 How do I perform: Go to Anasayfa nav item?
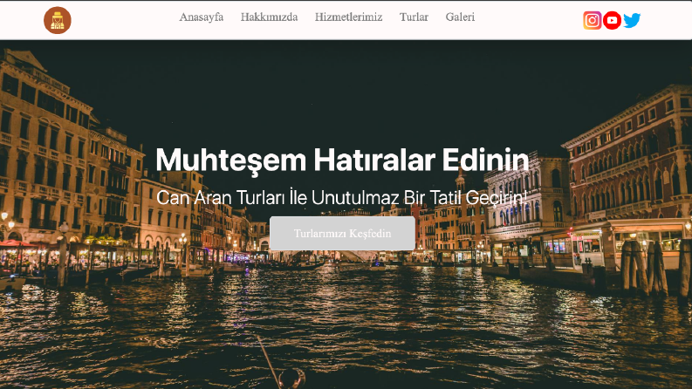(202, 17)
